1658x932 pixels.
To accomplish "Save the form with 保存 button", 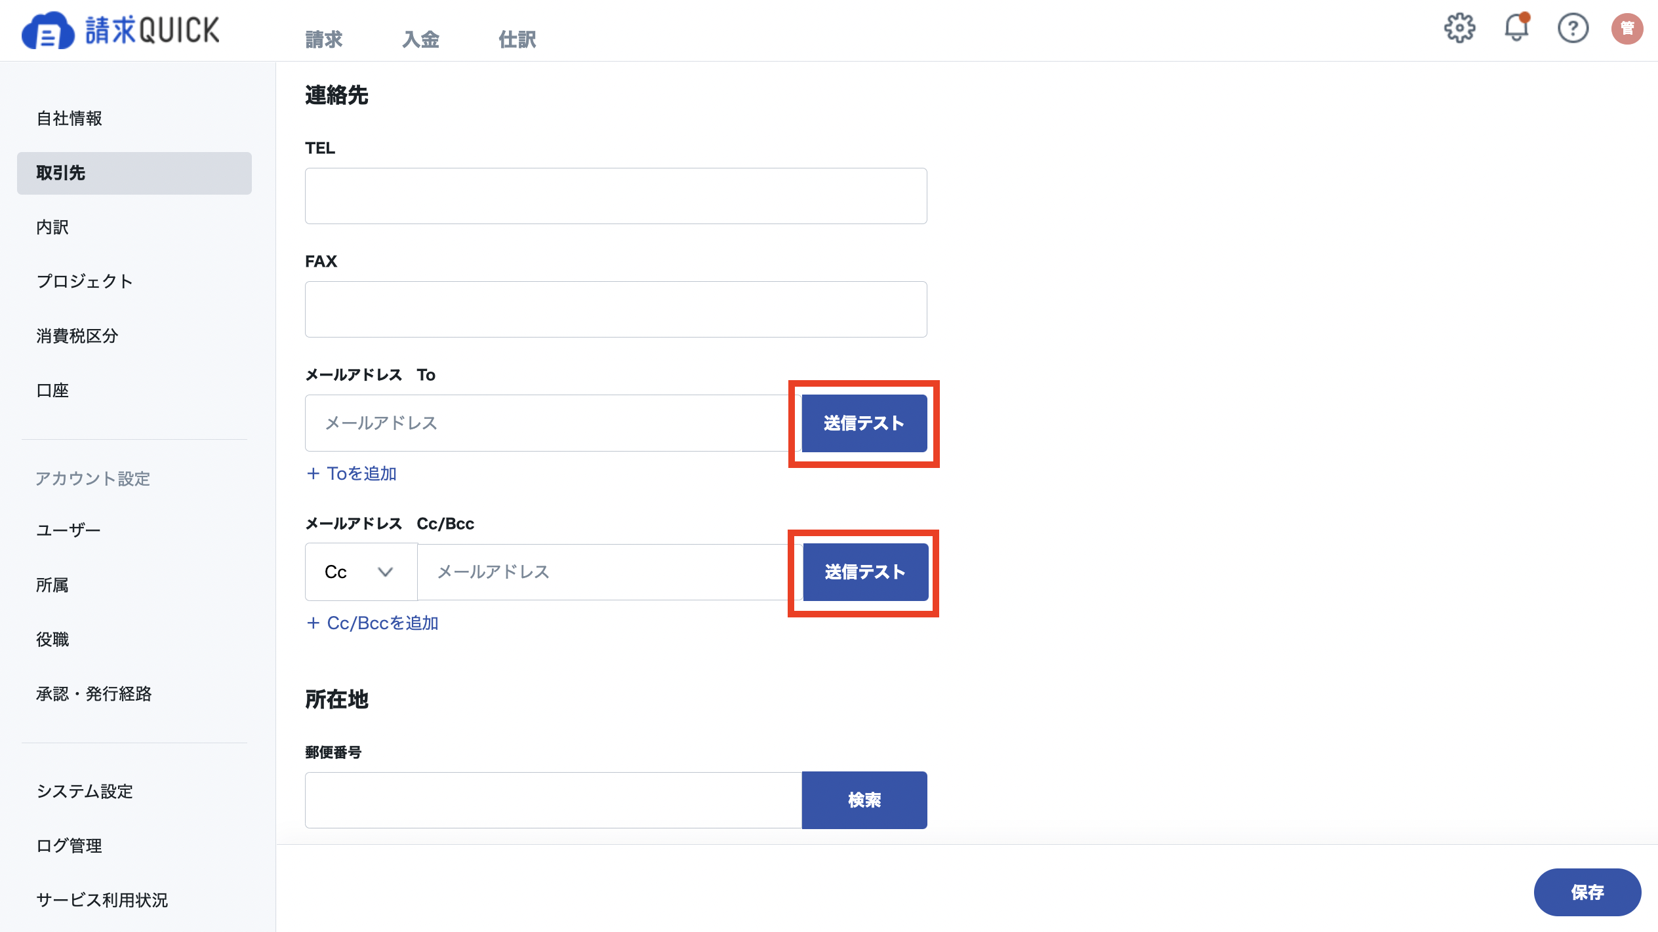I will (x=1587, y=892).
